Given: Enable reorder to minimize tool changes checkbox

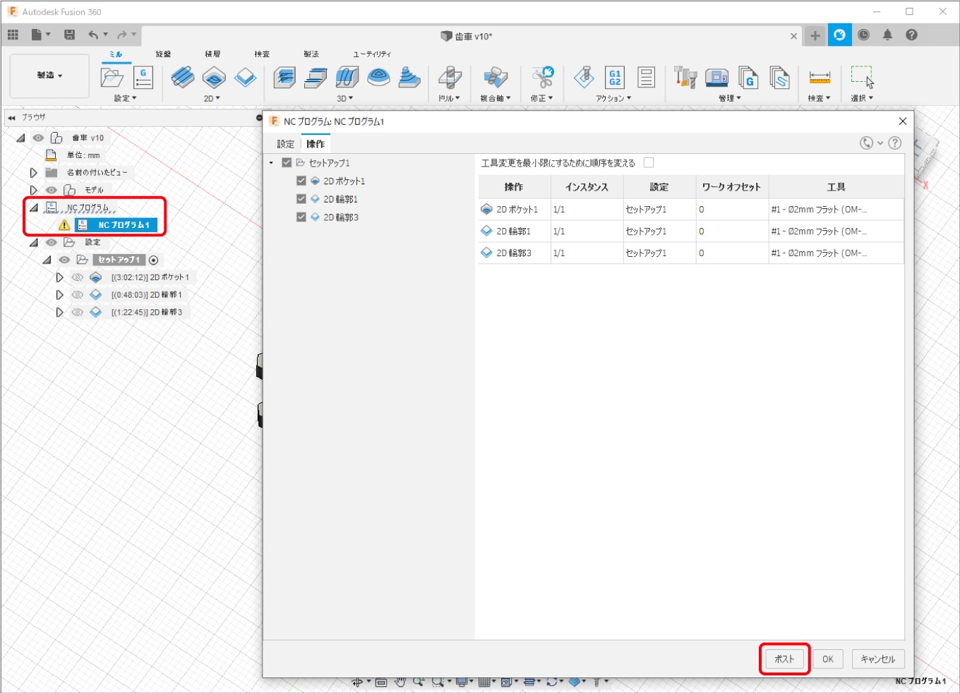Looking at the screenshot, I should point(648,162).
